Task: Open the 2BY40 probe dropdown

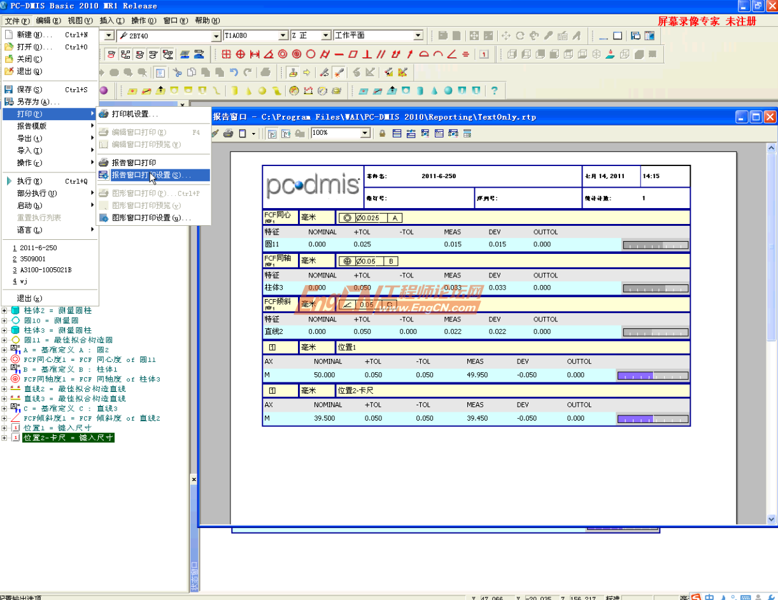Action: point(216,36)
